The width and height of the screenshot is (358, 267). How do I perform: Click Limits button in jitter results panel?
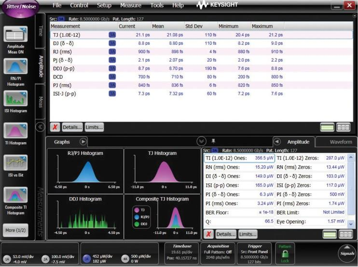[x=94, y=127]
